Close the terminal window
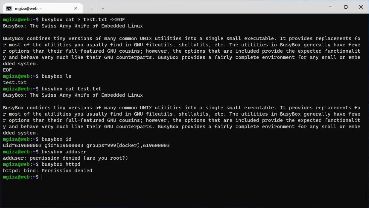369x208 pixels. tap(361, 7)
